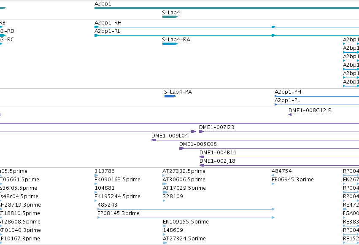This screenshot has width=359, height=245.
Task: Select the EK195244.5prime EST label
Action: [x=117, y=197]
